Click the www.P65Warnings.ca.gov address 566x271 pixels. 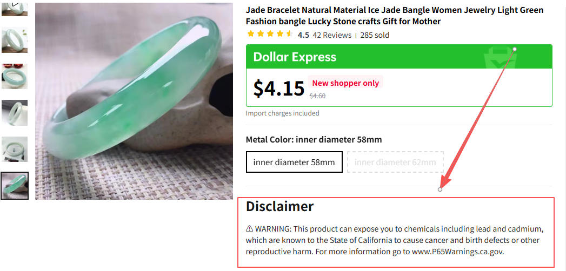(457, 252)
